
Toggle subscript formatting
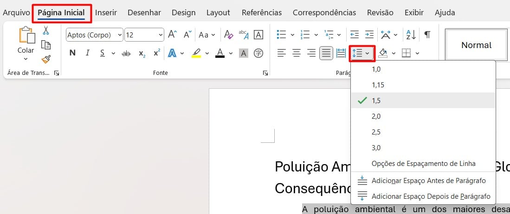coord(142,54)
